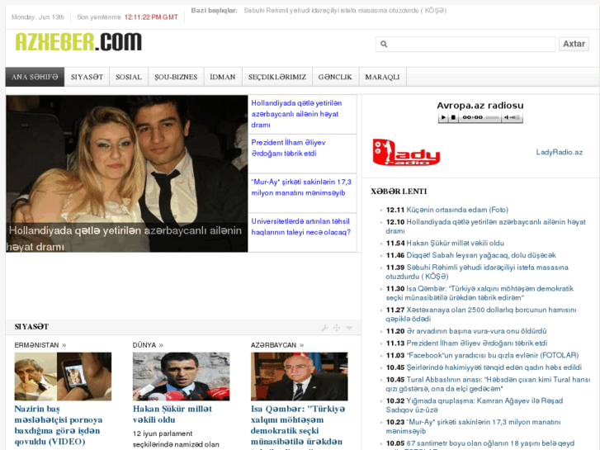Expand the ERMƏNISTAN » category

point(40,345)
